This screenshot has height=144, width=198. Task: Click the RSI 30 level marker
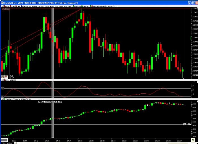click(x=3, y=97)
